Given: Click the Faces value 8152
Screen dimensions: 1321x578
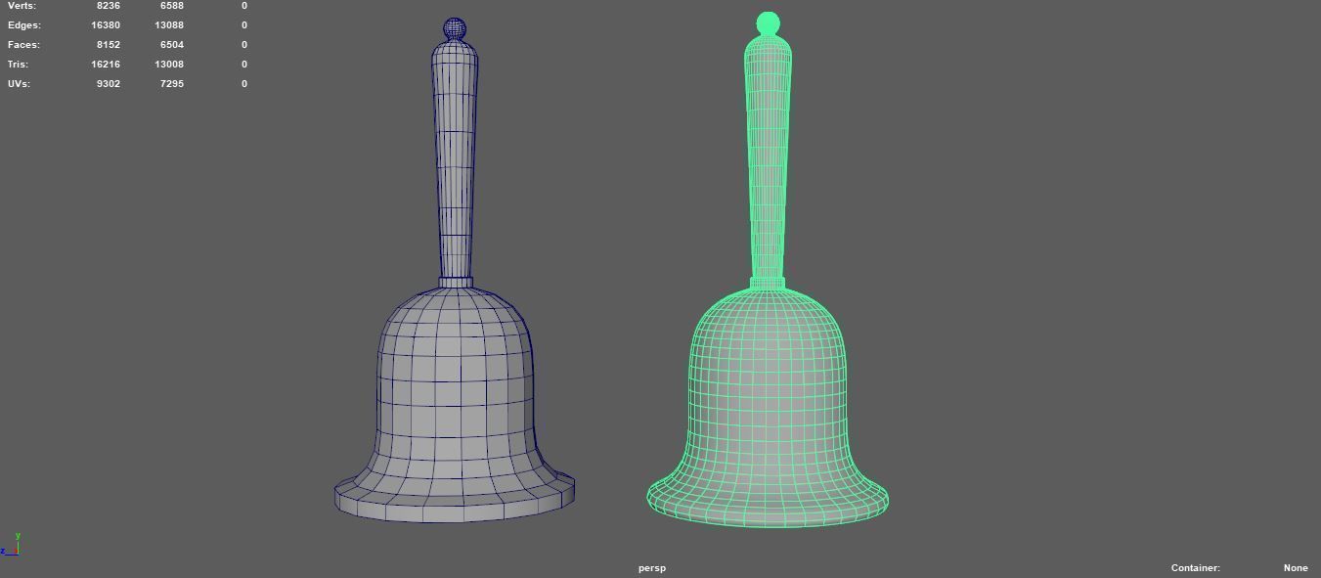Looking at the screenshot, I should point(109,45).
